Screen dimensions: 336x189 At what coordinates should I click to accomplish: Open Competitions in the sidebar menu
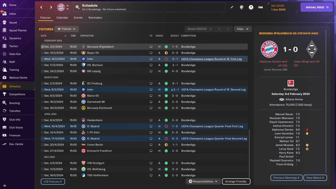tap(17, 94)
